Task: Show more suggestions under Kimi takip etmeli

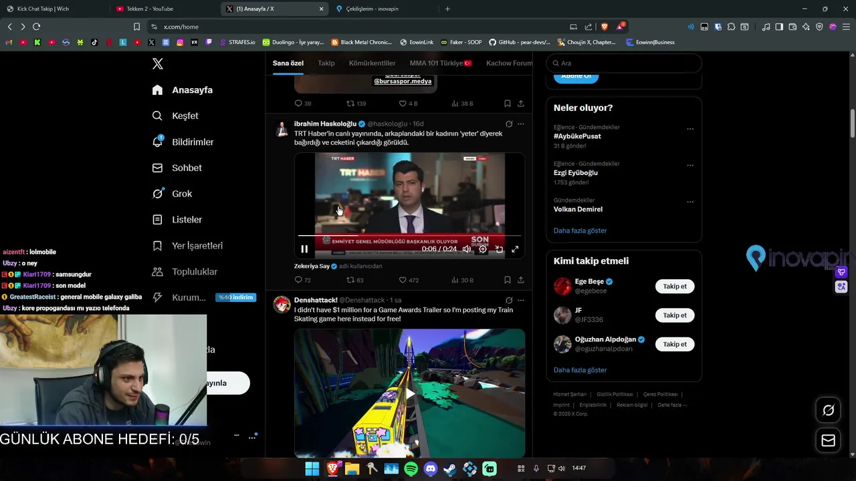Action: 580,370
